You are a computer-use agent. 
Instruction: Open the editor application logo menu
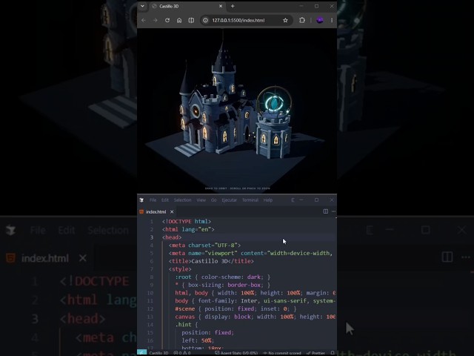141,200
